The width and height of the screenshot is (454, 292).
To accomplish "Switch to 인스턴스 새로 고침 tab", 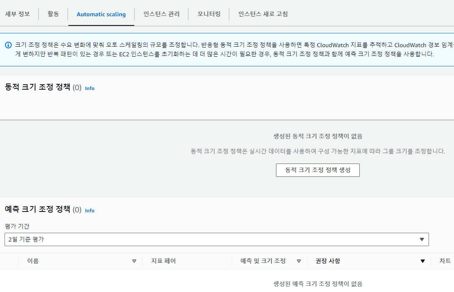I will [x=263, y=14].
